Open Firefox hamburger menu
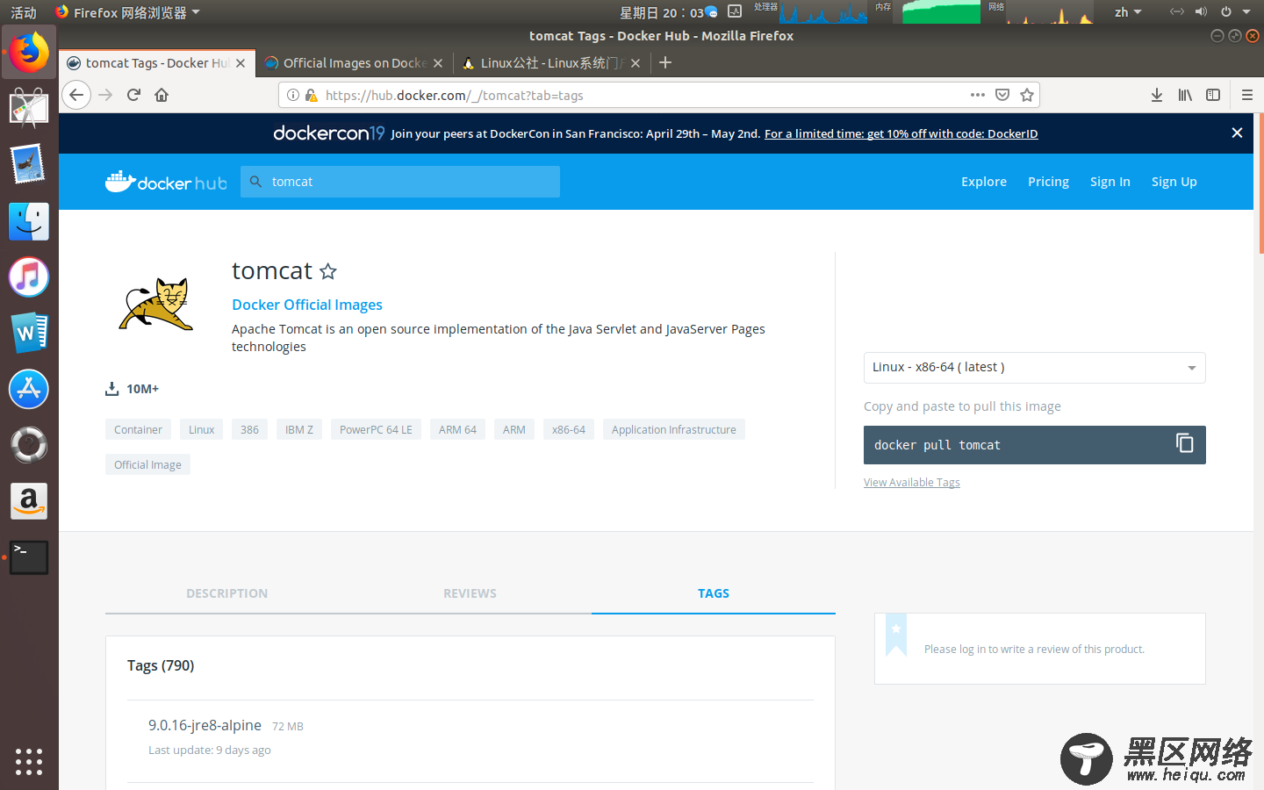This screenshot has width=1264, height=790. pyautogui.click(x=1246, y=95)
